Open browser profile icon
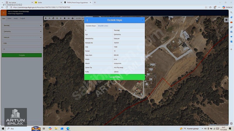 tap(215, 7)
